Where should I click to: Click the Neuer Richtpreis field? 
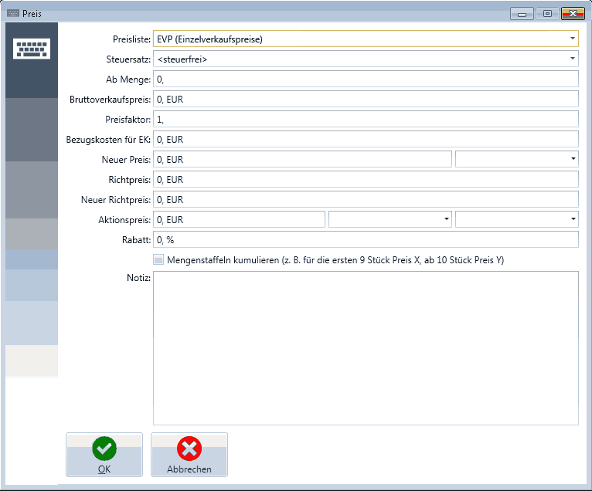tap(366, 199)
